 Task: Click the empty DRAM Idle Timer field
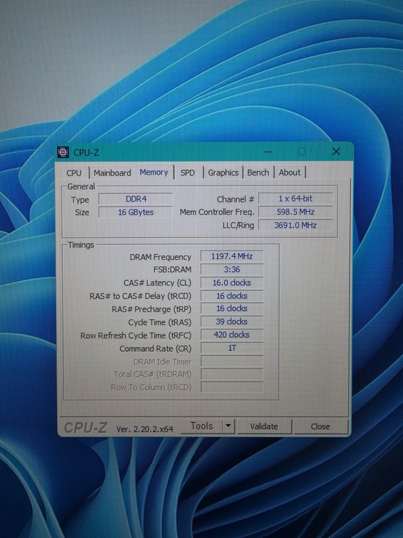coord(232,362)
